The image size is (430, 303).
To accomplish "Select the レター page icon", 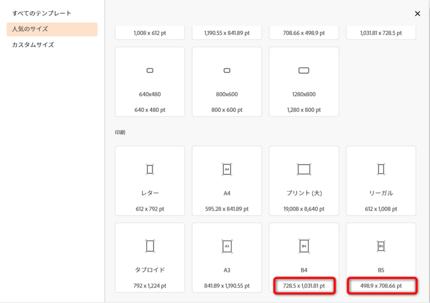I will (149, 170).
